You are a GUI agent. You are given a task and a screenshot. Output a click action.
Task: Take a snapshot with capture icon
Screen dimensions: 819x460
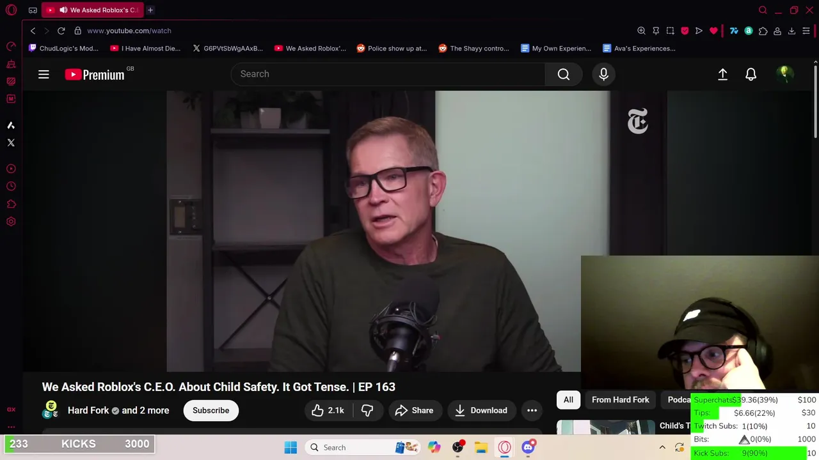coord(671,31)
